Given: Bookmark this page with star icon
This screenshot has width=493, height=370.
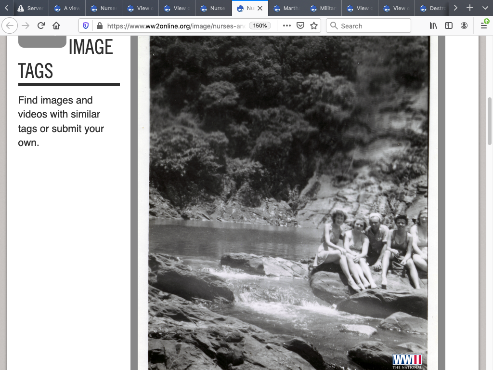Looking at the screenshot, I should tap(314, 26).
